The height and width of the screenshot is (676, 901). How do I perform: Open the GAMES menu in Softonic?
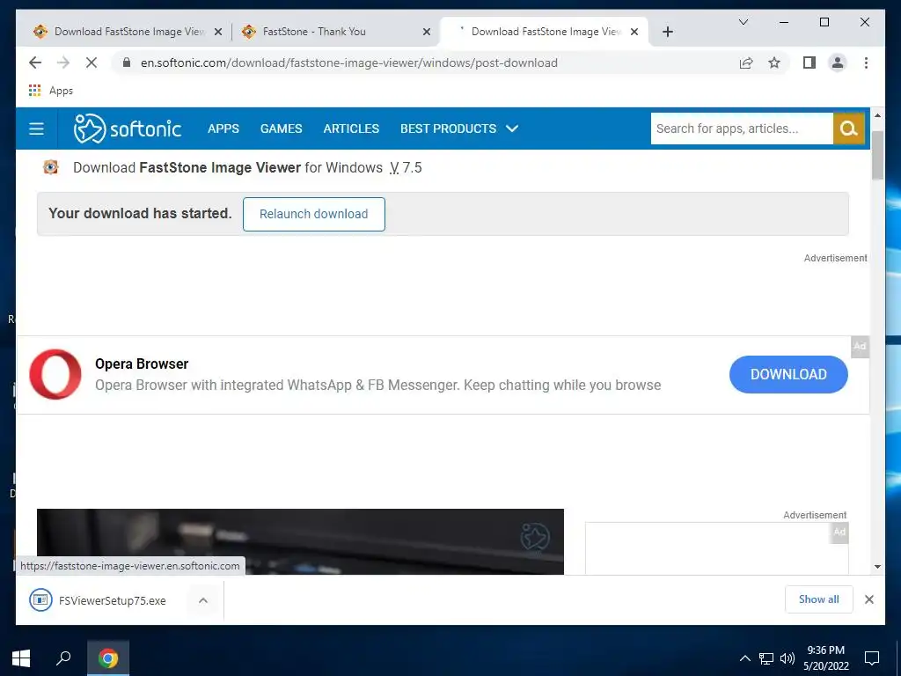[281, 129]
